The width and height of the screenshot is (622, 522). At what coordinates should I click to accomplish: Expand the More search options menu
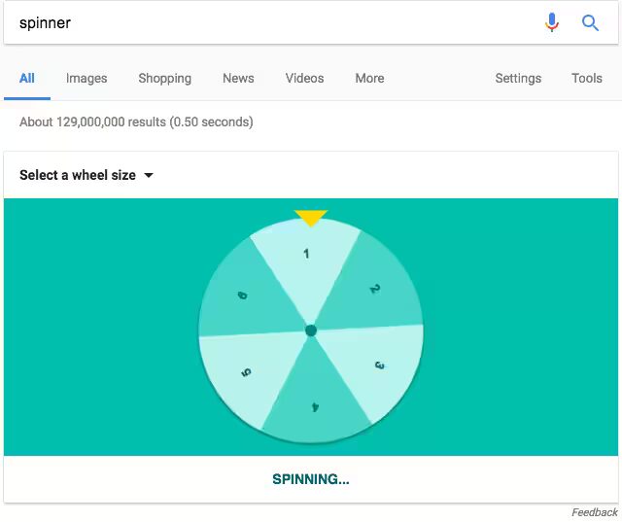pos(369,78)
